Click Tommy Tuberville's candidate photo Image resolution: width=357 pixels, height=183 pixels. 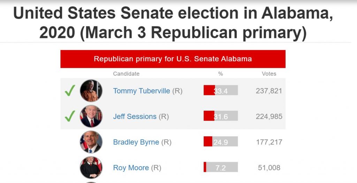point(91,91)
